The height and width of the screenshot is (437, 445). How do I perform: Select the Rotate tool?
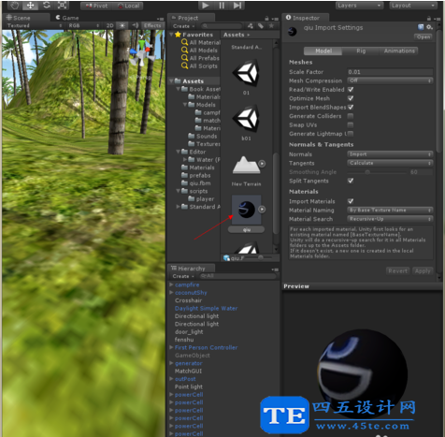point(47,6)
